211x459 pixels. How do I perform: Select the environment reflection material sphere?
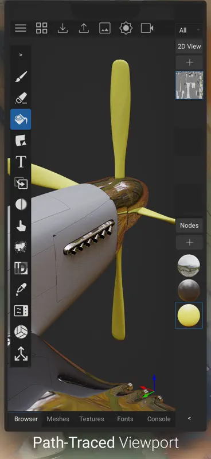tap(189, 266)
